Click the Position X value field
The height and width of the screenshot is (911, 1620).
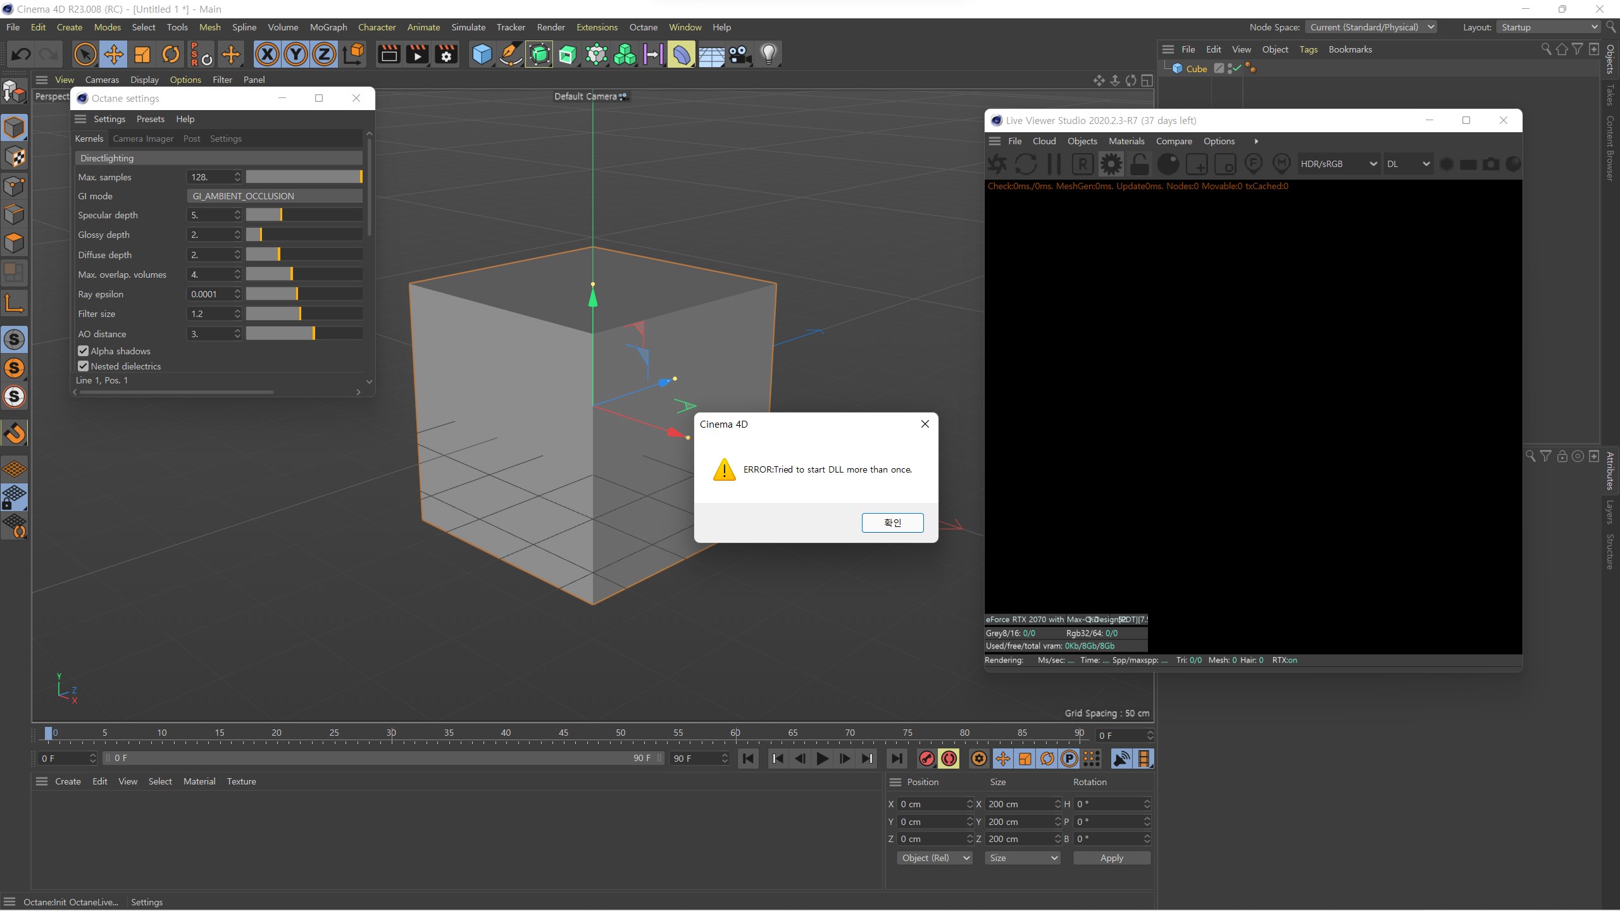click(934, 804)
